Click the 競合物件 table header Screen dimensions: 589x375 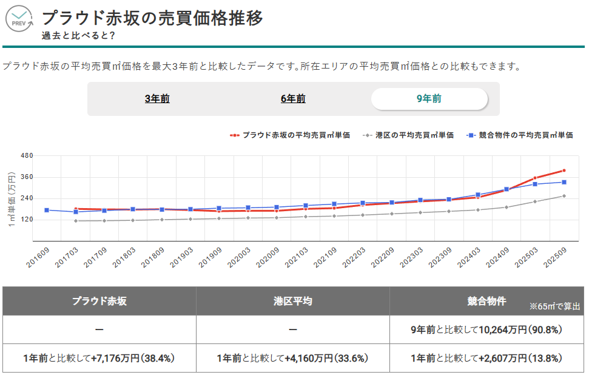486,301
